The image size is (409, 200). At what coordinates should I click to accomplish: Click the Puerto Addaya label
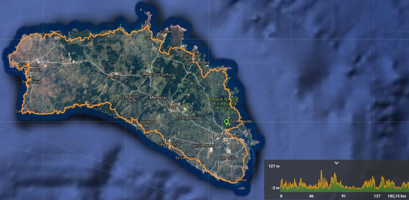pyautogui.click(x=197, y=62)
